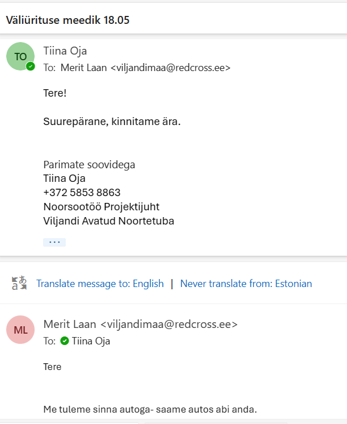Click the text Suurepärane, kinnitame ära.
347x424 pixels.
click(112, 122)
